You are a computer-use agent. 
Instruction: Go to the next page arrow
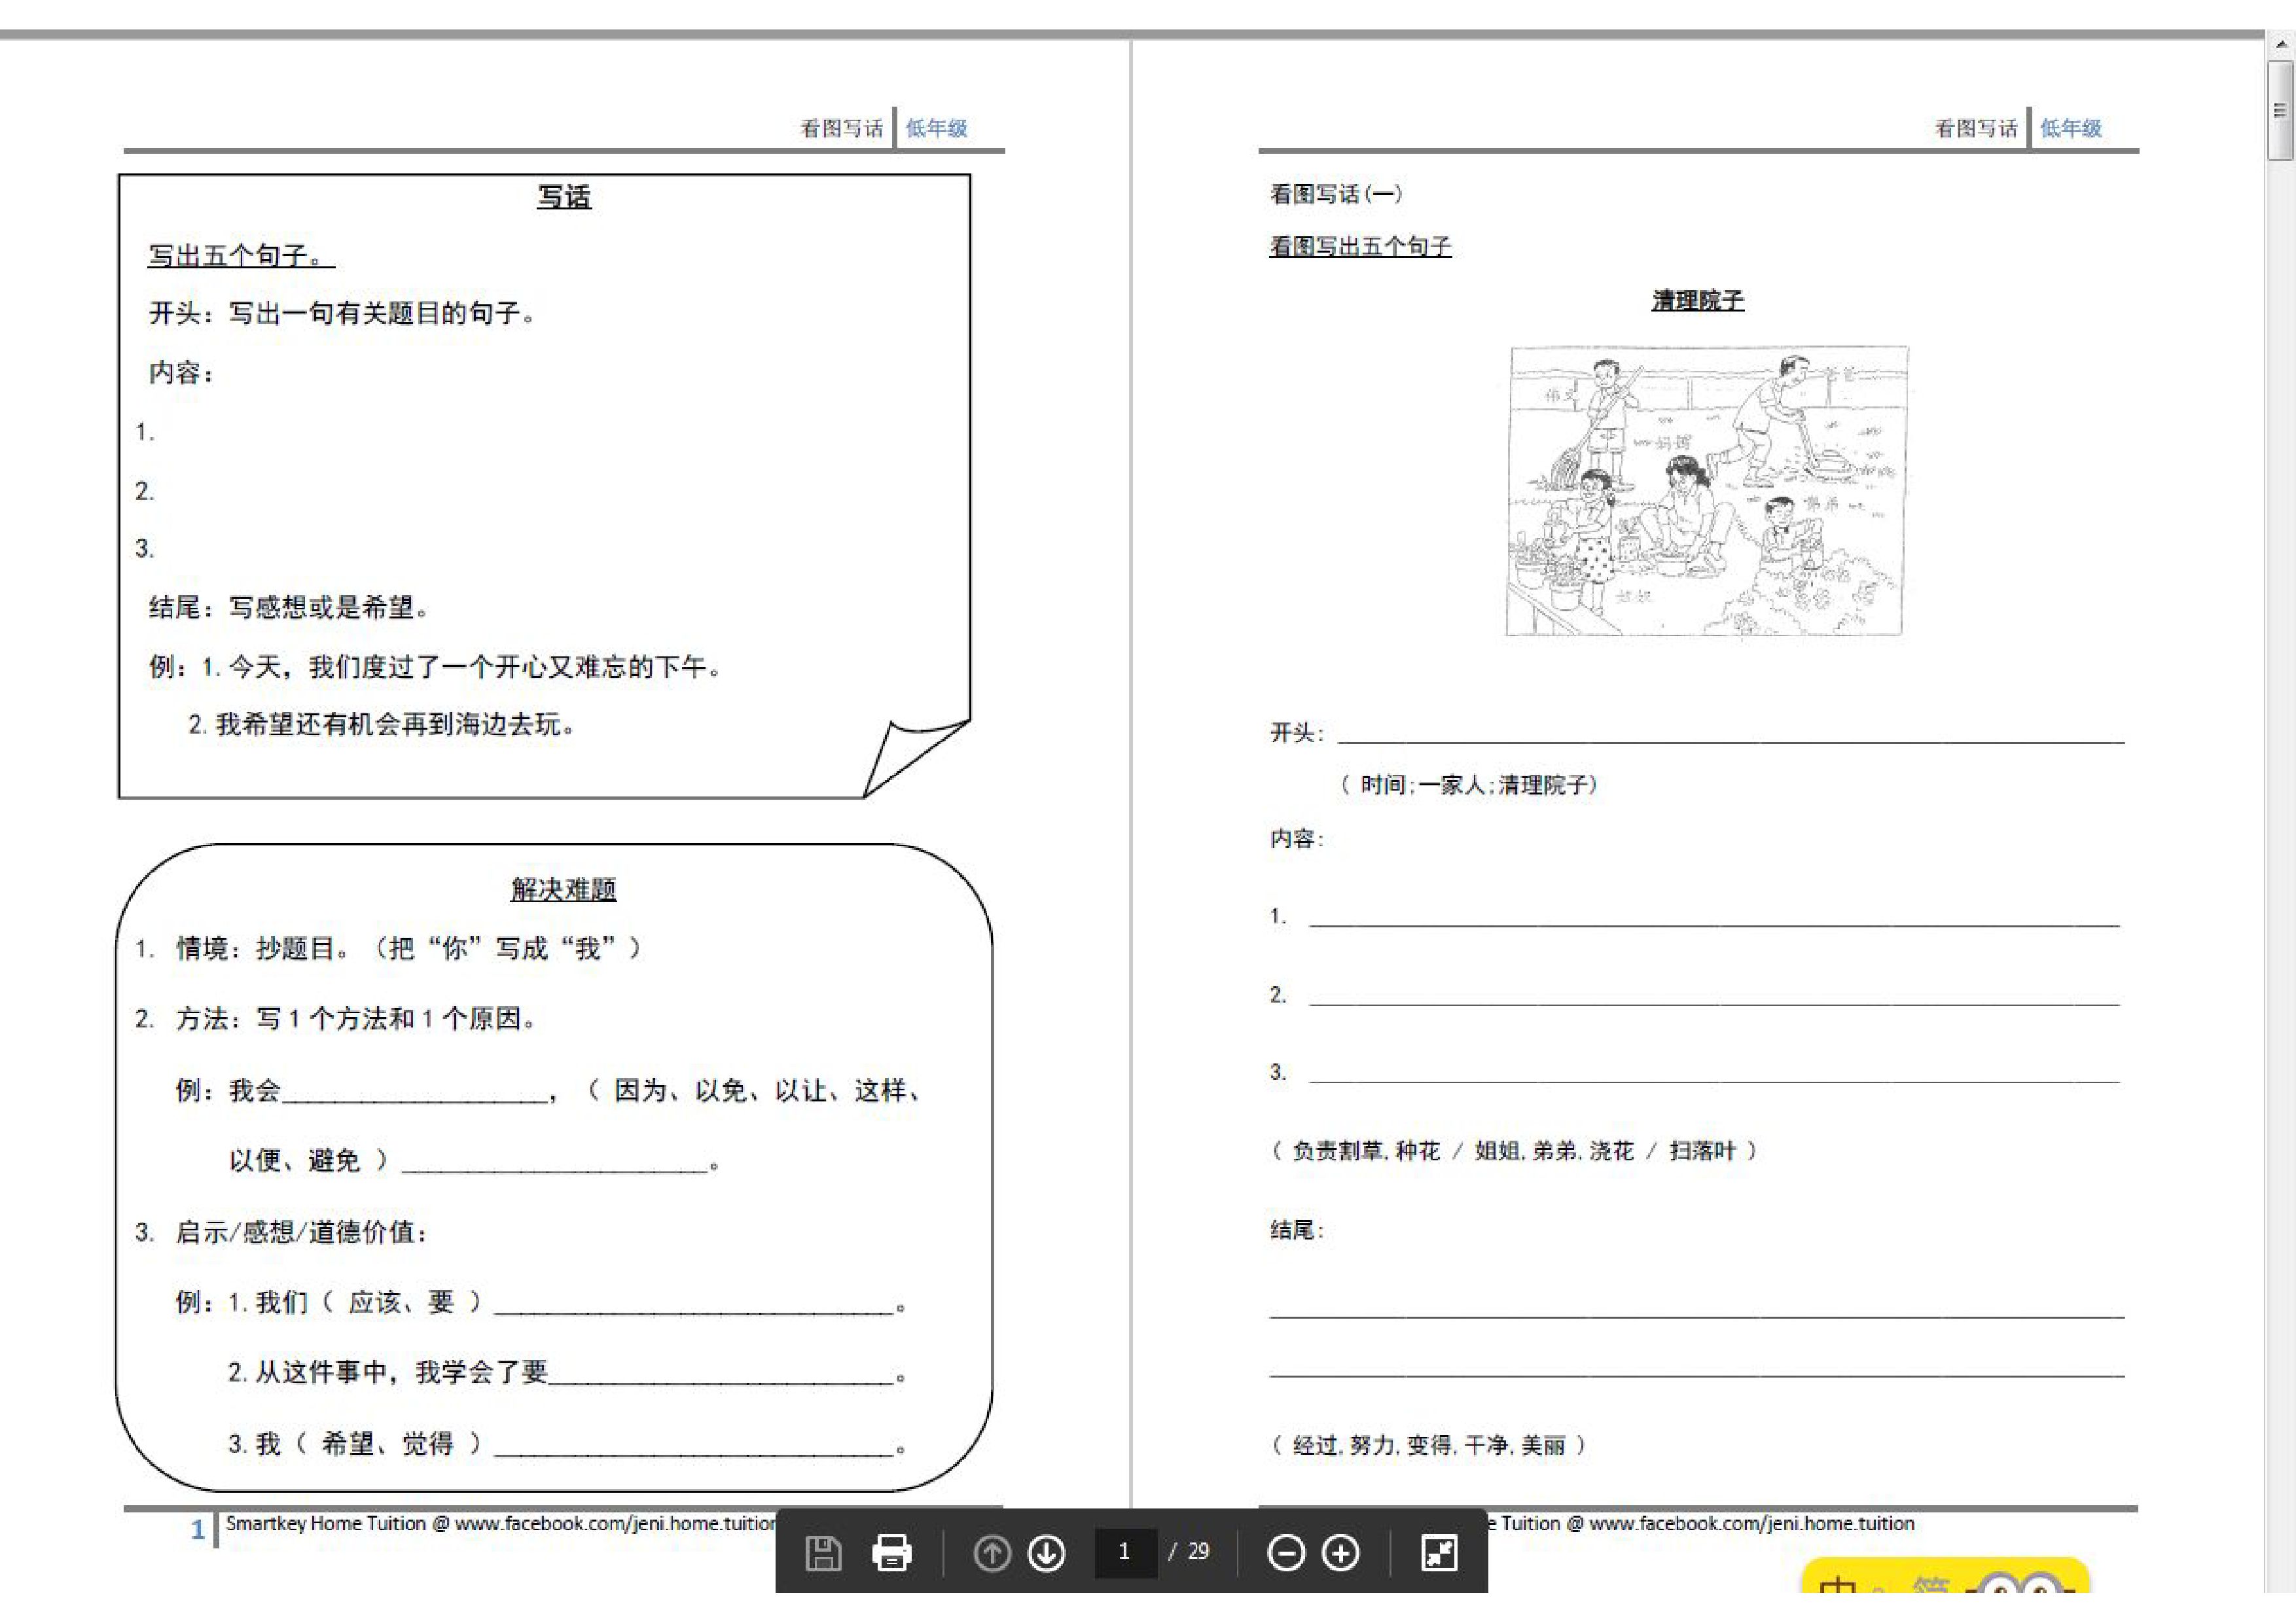[x=1047, y=1553]
